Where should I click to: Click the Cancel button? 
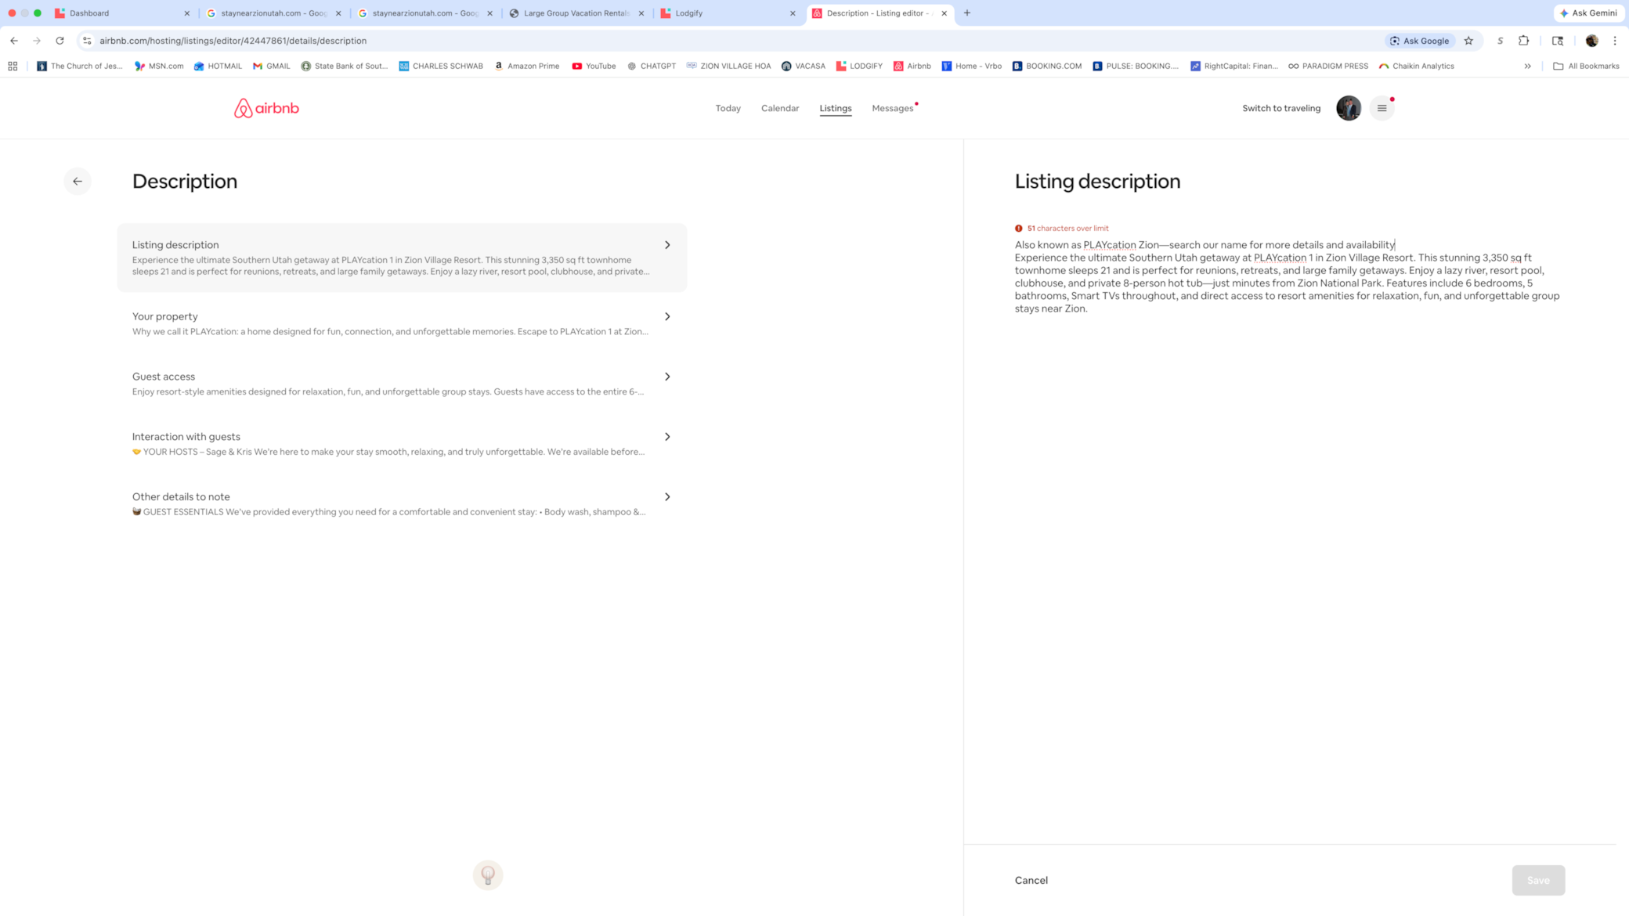[1031, 880]
